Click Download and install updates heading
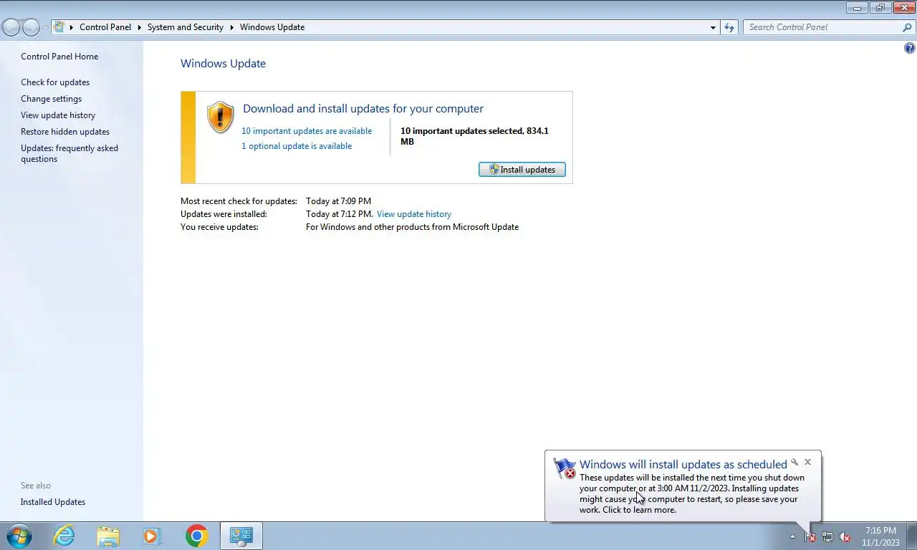The width and height of the screenshot is (917, 550). tap(363, 109)
